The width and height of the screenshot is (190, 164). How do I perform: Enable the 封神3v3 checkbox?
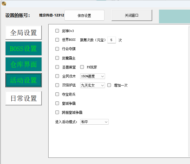point(57,31)
